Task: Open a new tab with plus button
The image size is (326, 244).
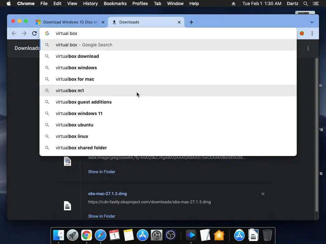Action: click(x=191, y=22)
